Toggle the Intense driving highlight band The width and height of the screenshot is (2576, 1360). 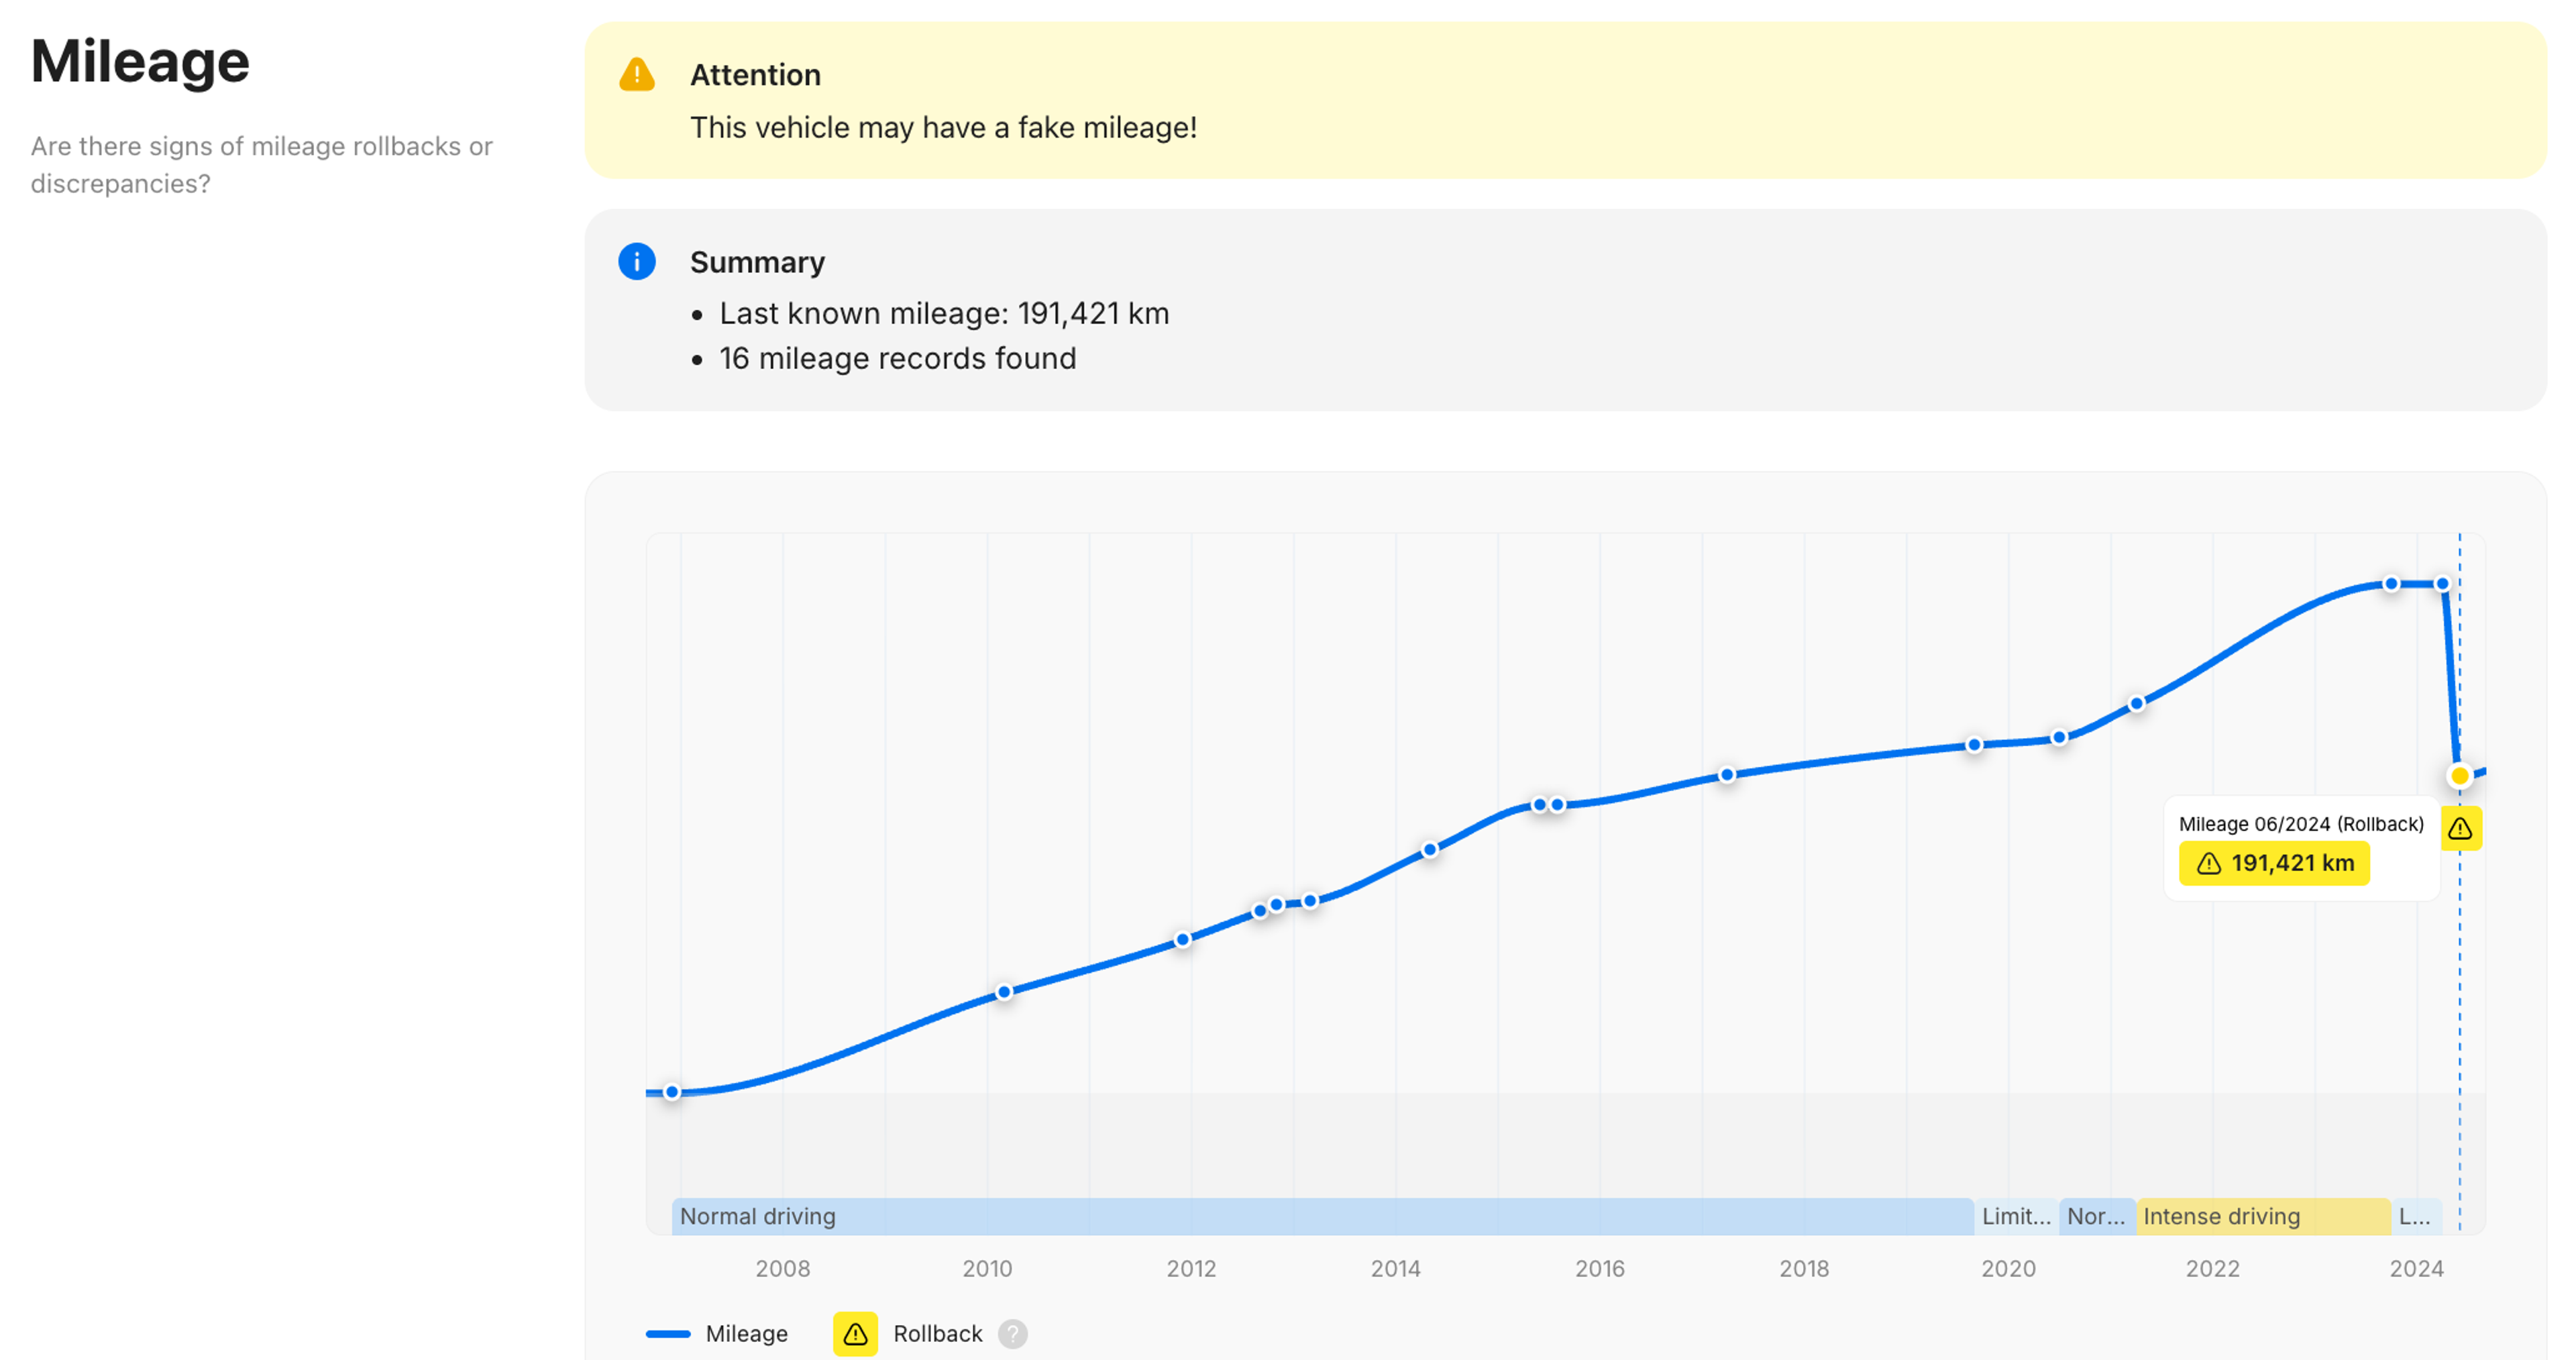[2222, 1217]
